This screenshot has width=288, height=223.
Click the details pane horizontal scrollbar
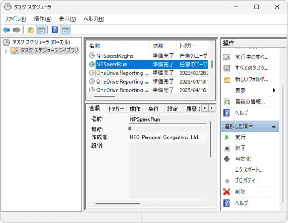pyautogui.click(x=118, y=203)
